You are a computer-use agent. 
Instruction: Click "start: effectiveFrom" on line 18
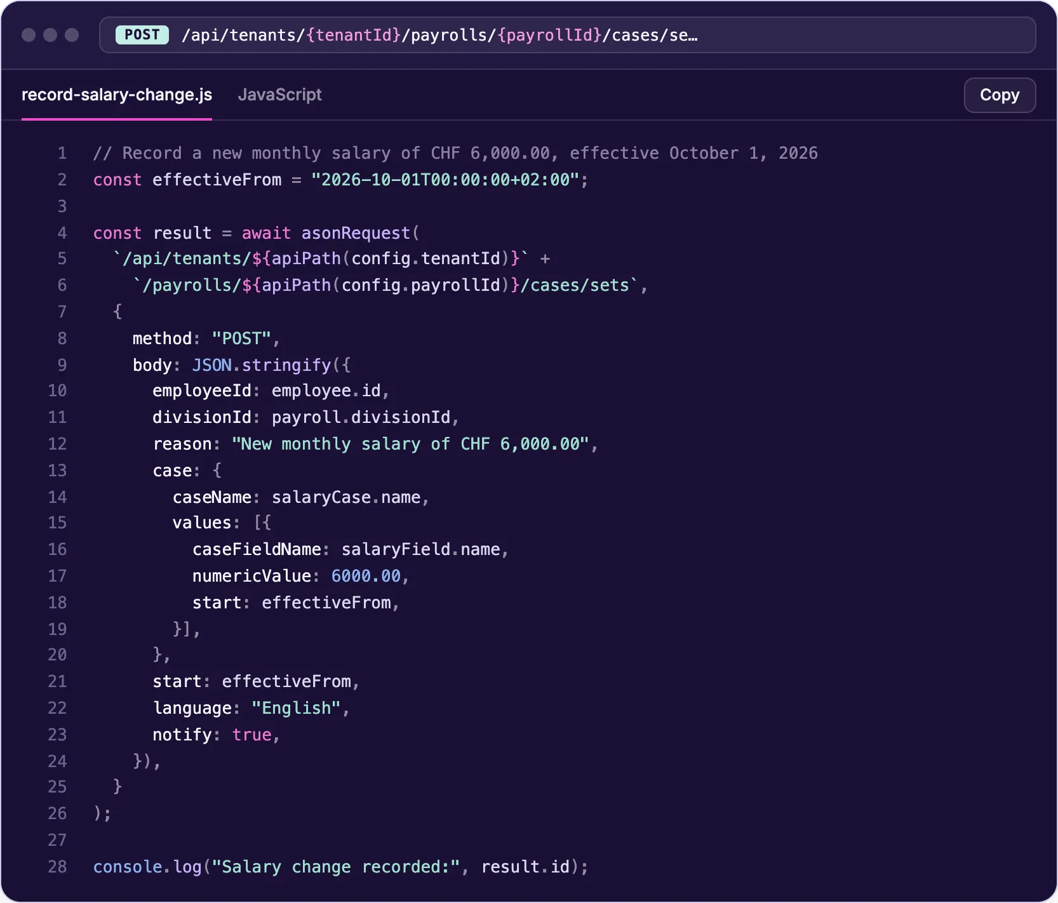click(x=292, y=603)
